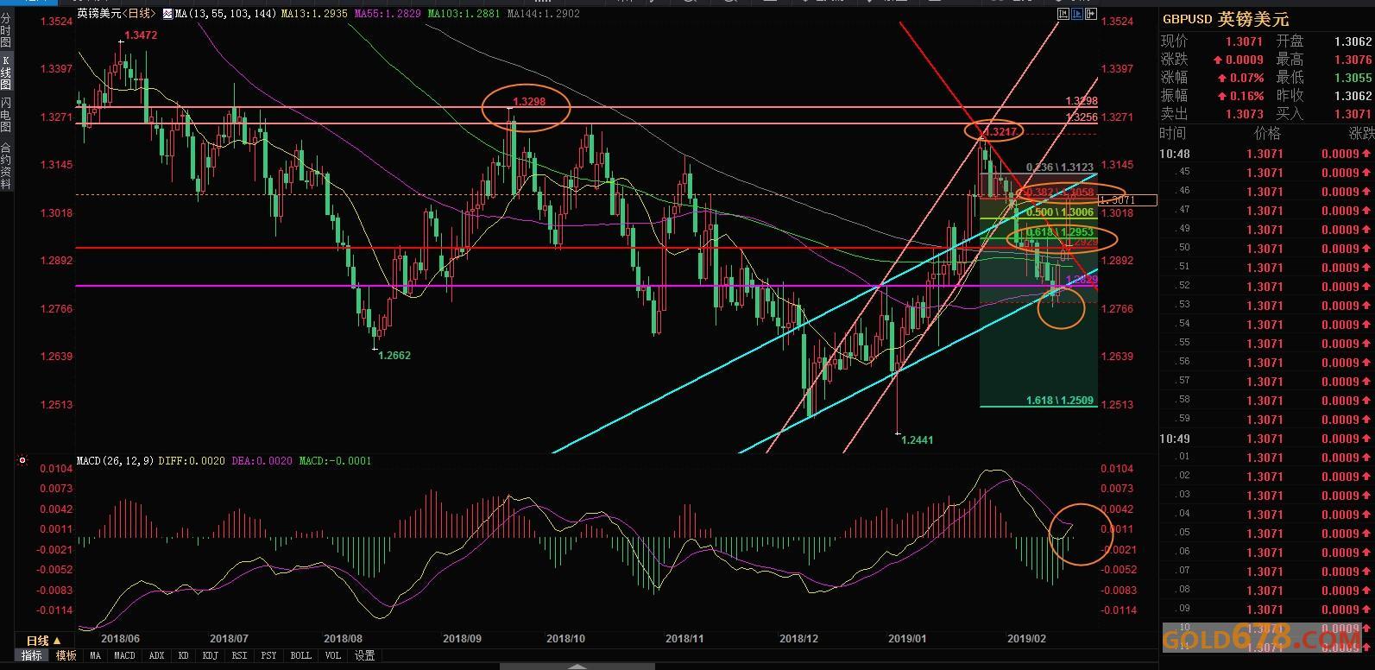Click the highlighted middle chart layout icon
This screenshot has height=670, width=1375.
(1078, 14)
